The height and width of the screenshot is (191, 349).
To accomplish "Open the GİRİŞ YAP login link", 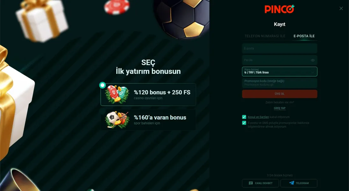I will click(x=280, y=108).
